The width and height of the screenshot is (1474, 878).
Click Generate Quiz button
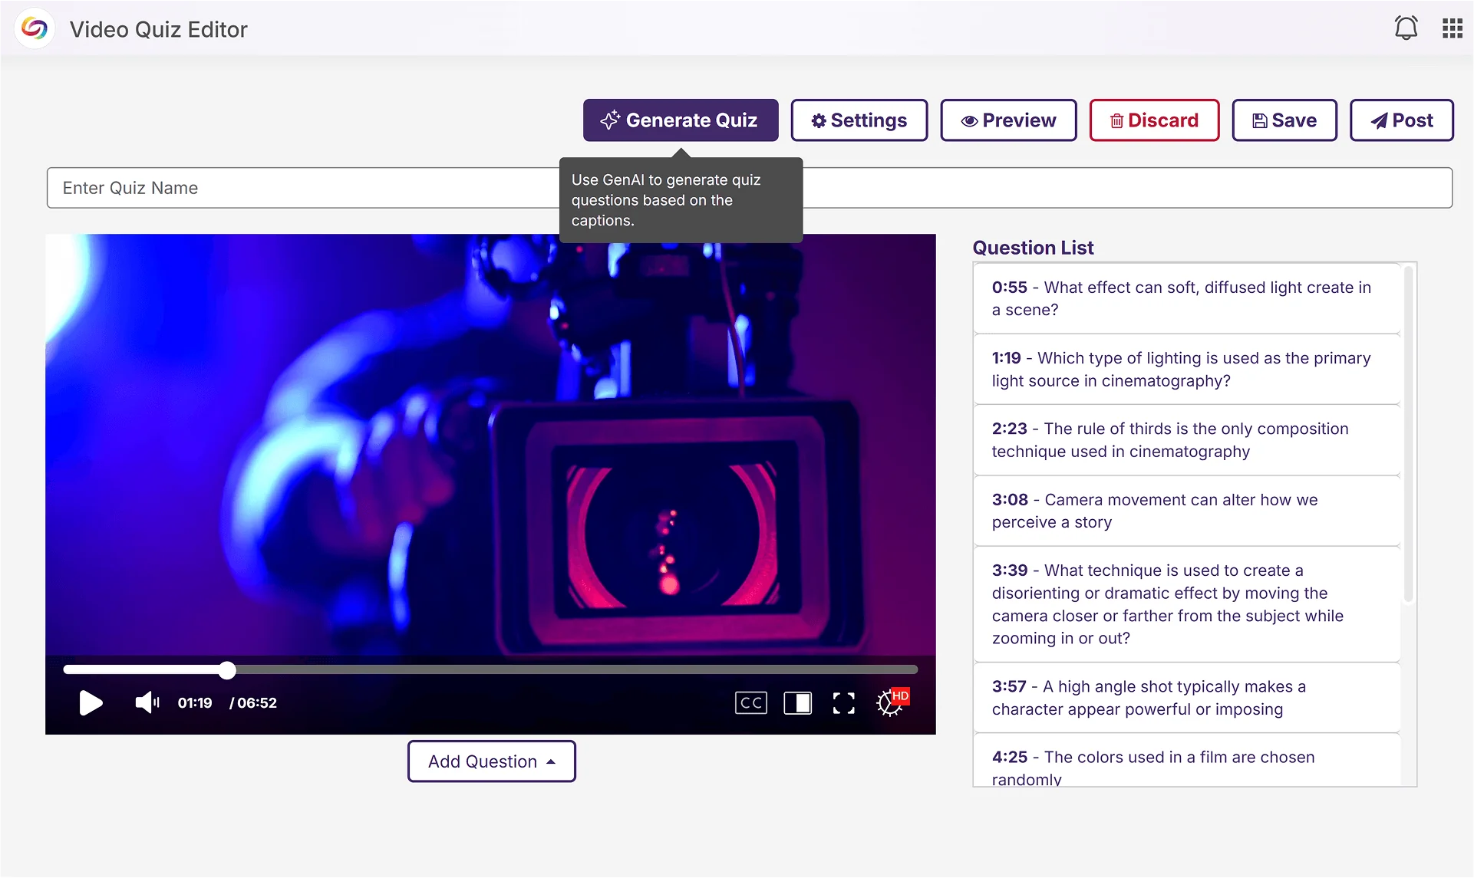tap(680, 120)
